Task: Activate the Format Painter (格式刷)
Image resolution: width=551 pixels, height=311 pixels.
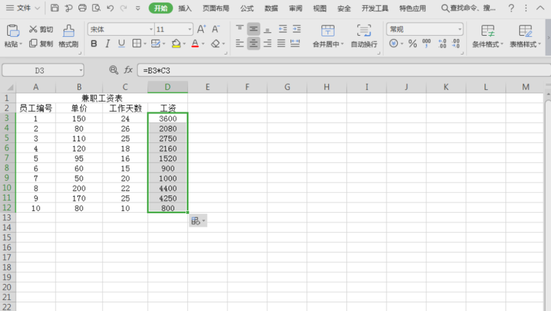Action: [x=68, y=36]
